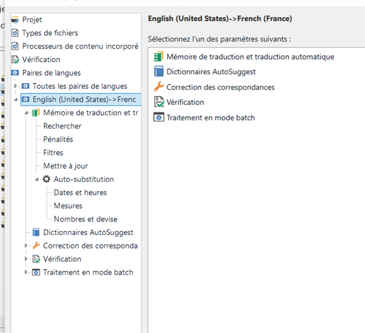Open Correction des correspondances in right panel
The width and height of the screenshot is (365, 333).
(x=221, y=87)
